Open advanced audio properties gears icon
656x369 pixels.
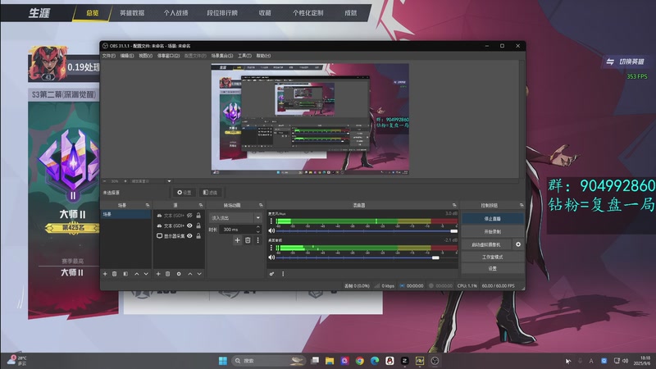(x=271, y=274)
